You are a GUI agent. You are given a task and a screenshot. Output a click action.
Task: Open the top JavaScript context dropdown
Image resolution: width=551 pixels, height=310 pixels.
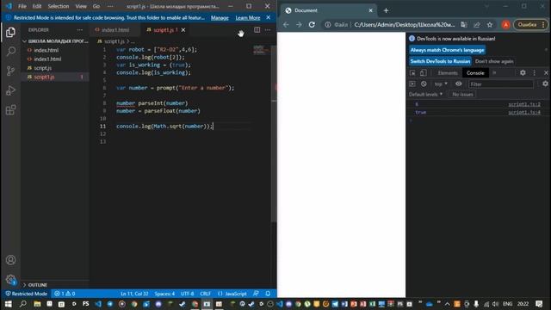(441, 84)
